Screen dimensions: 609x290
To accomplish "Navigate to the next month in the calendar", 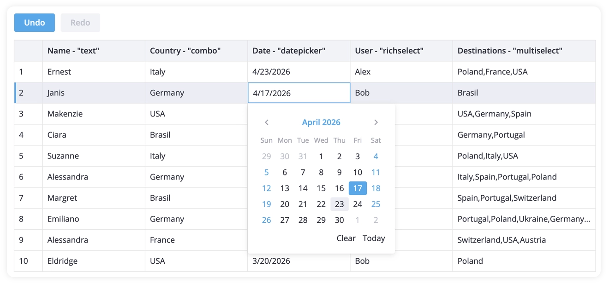I will pyautogui.click(x=376, y=122).
